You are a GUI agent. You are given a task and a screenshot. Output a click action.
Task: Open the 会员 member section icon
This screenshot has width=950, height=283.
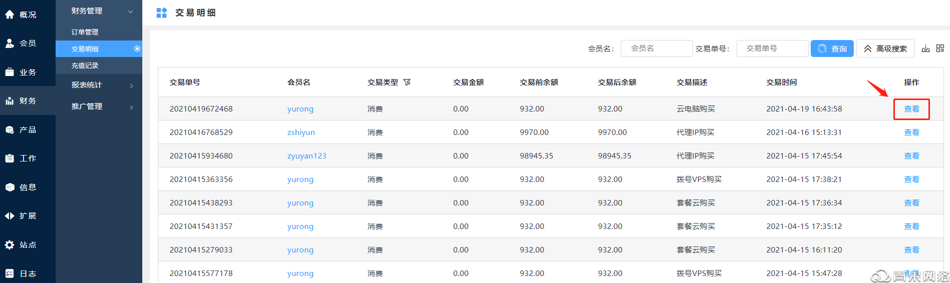point(10,43)
